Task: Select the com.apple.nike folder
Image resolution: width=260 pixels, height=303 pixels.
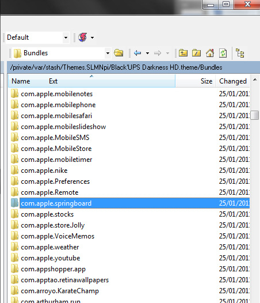Action: tap(44, 171)
